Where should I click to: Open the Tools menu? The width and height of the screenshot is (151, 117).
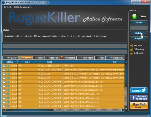pos(16,7)
